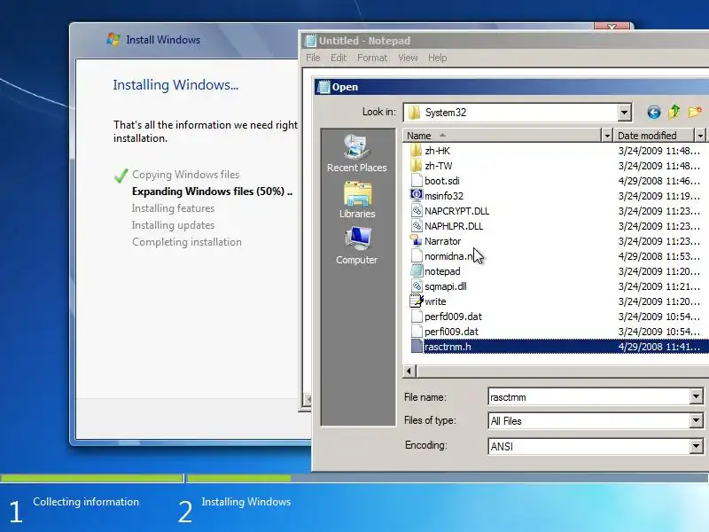Screen dimensions: 709x532
Task: Select the msinfo32 application icon
Action: coord(416,195)
